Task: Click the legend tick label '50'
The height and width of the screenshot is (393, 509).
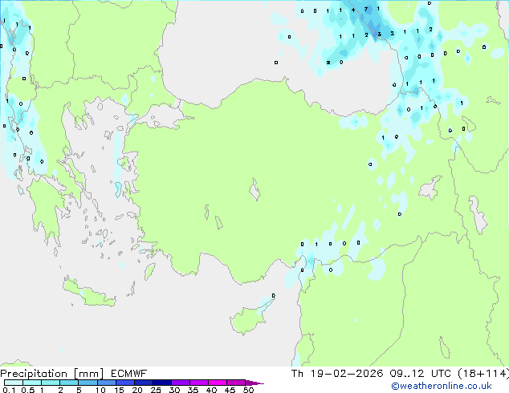Action: (248, 390)
